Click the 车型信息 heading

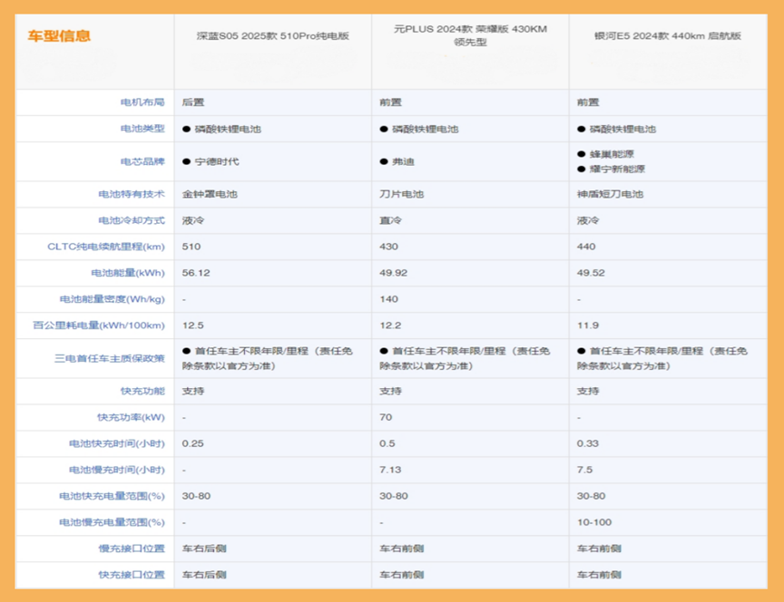click(59, 36)
